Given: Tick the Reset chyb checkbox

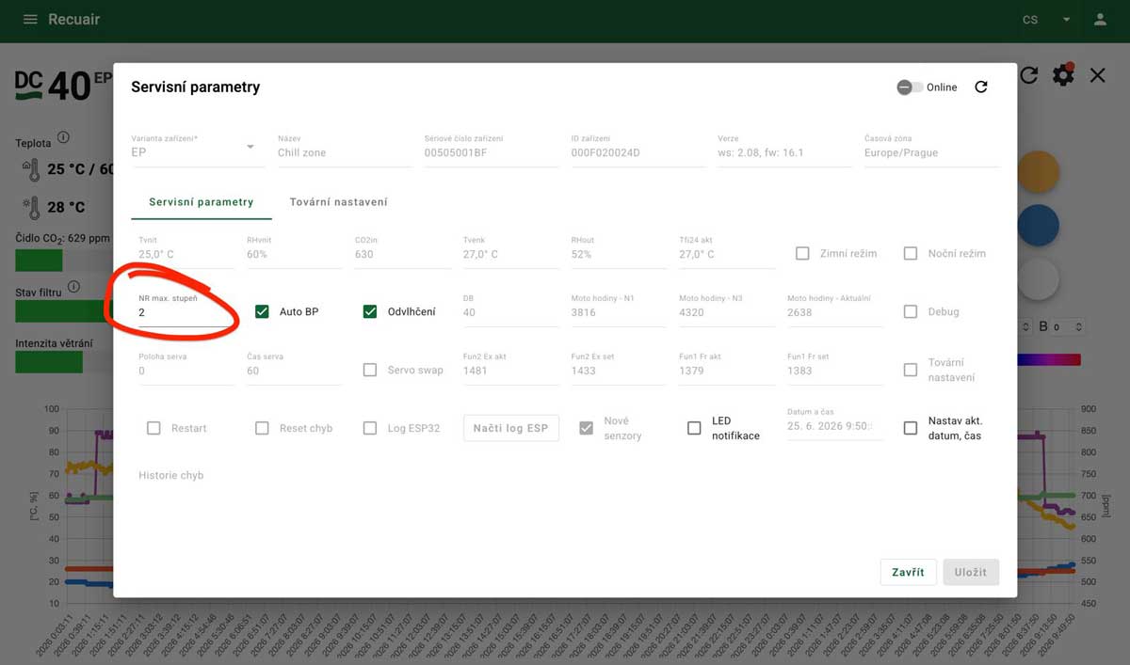Looking at the screenshot, I should 262,428.
